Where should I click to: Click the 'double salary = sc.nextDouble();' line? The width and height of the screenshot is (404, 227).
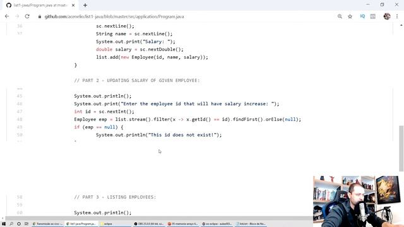(140, 49)
